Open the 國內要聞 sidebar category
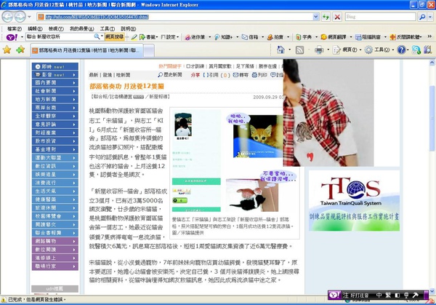Viewport: 436px width, 305px height. click(x=54, y=82)
